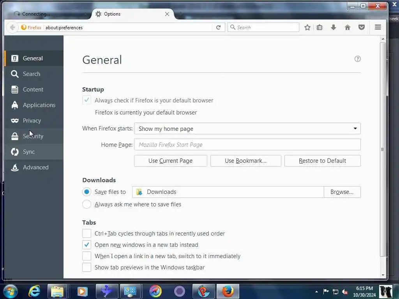The height and width of the screenshot is (299, 399).
Task: Go to home page toolbar icon
Action: pyautogui.click(x=347, y=27)
